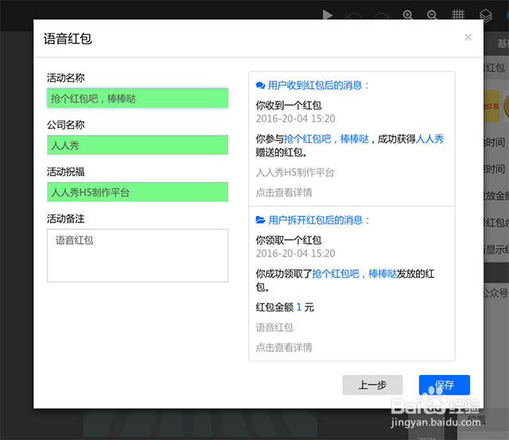Click the 活动祝福 input field
Screen dimensions: 509x440
138,192
